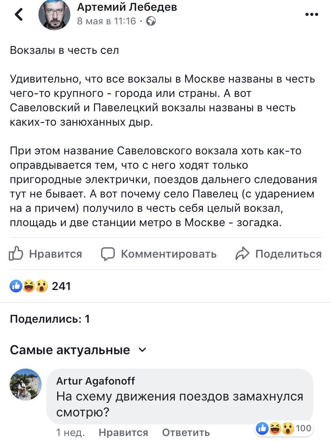
Task: Tap the speech bubble Комментировать icon
Action: (108, 254)
